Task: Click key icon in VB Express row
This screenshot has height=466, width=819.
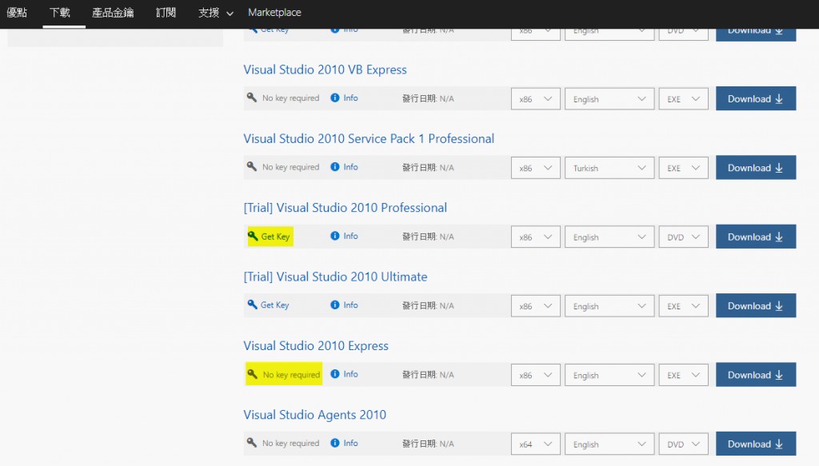Action: point(252,98)
